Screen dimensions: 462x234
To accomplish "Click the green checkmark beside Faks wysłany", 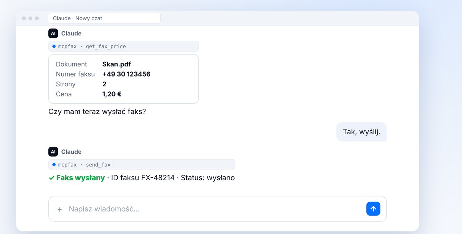I will [x=52, y=178].
